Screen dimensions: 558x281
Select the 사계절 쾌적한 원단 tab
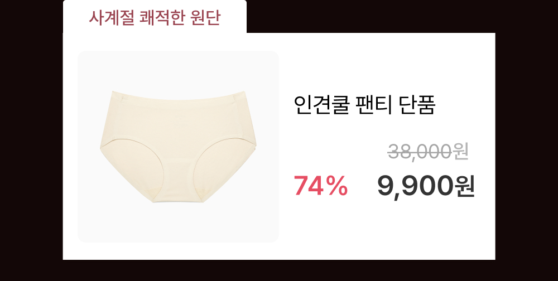[x=155, y=17]
